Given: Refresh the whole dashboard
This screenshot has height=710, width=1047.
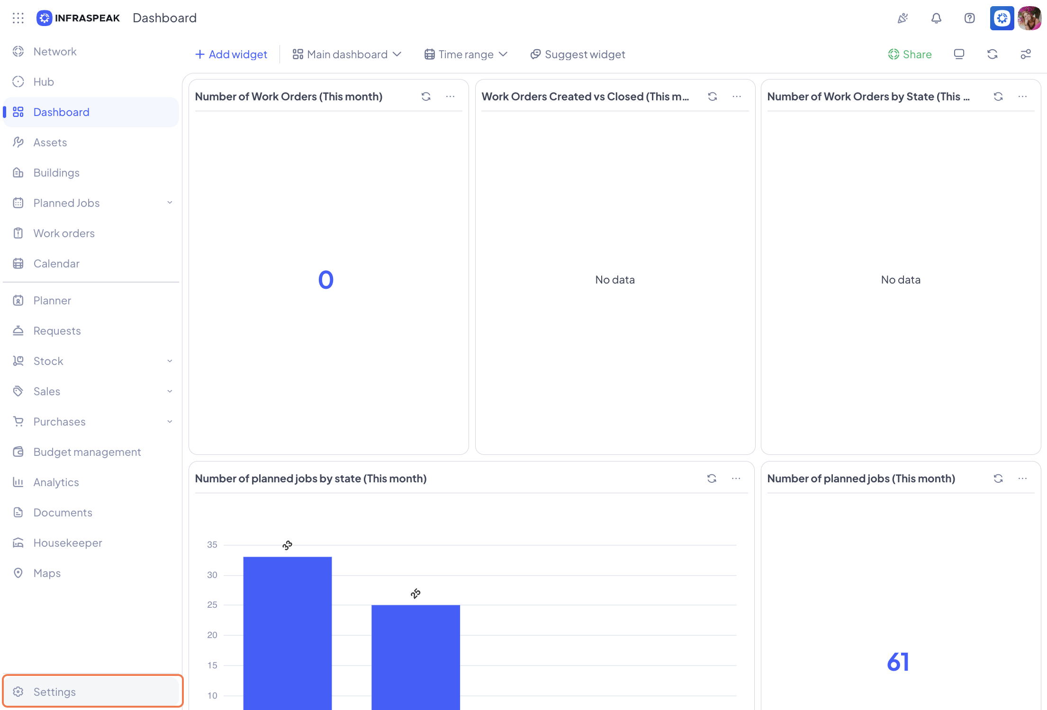Looking at the screenshot, I should coord(993,54).
